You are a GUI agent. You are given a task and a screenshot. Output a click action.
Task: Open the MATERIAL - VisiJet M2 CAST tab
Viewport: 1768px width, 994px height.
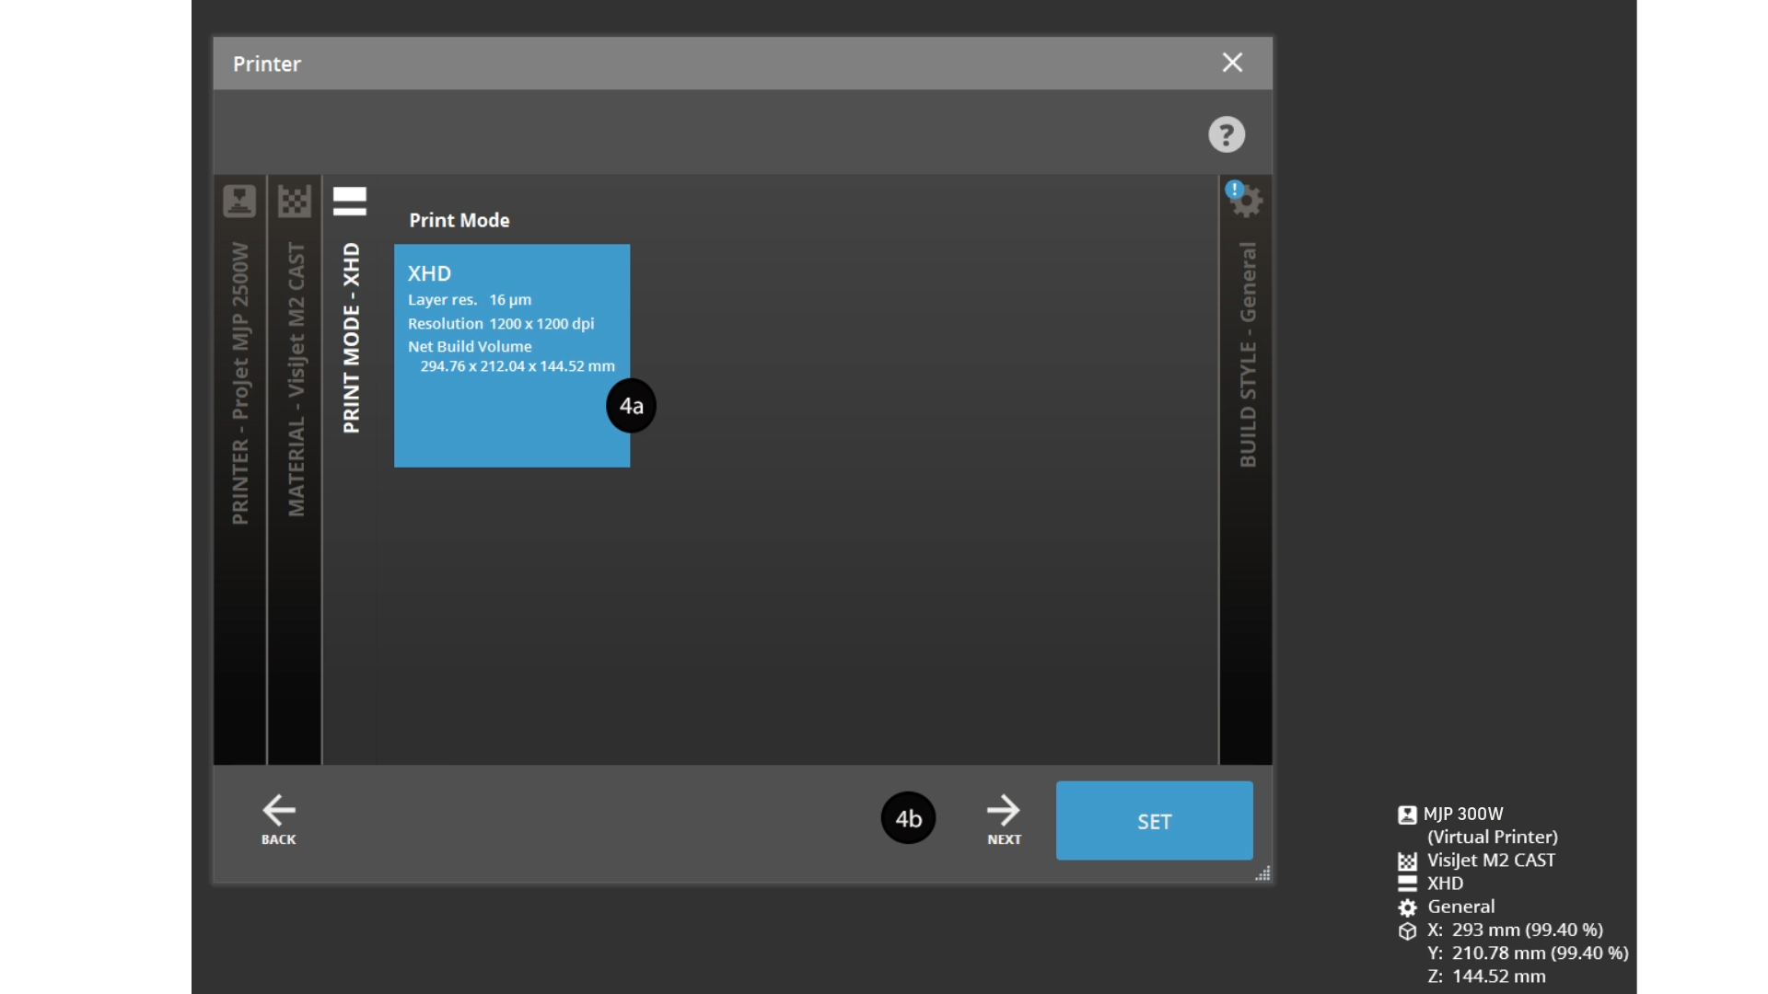pyautogui.click(x=296, y=379)
